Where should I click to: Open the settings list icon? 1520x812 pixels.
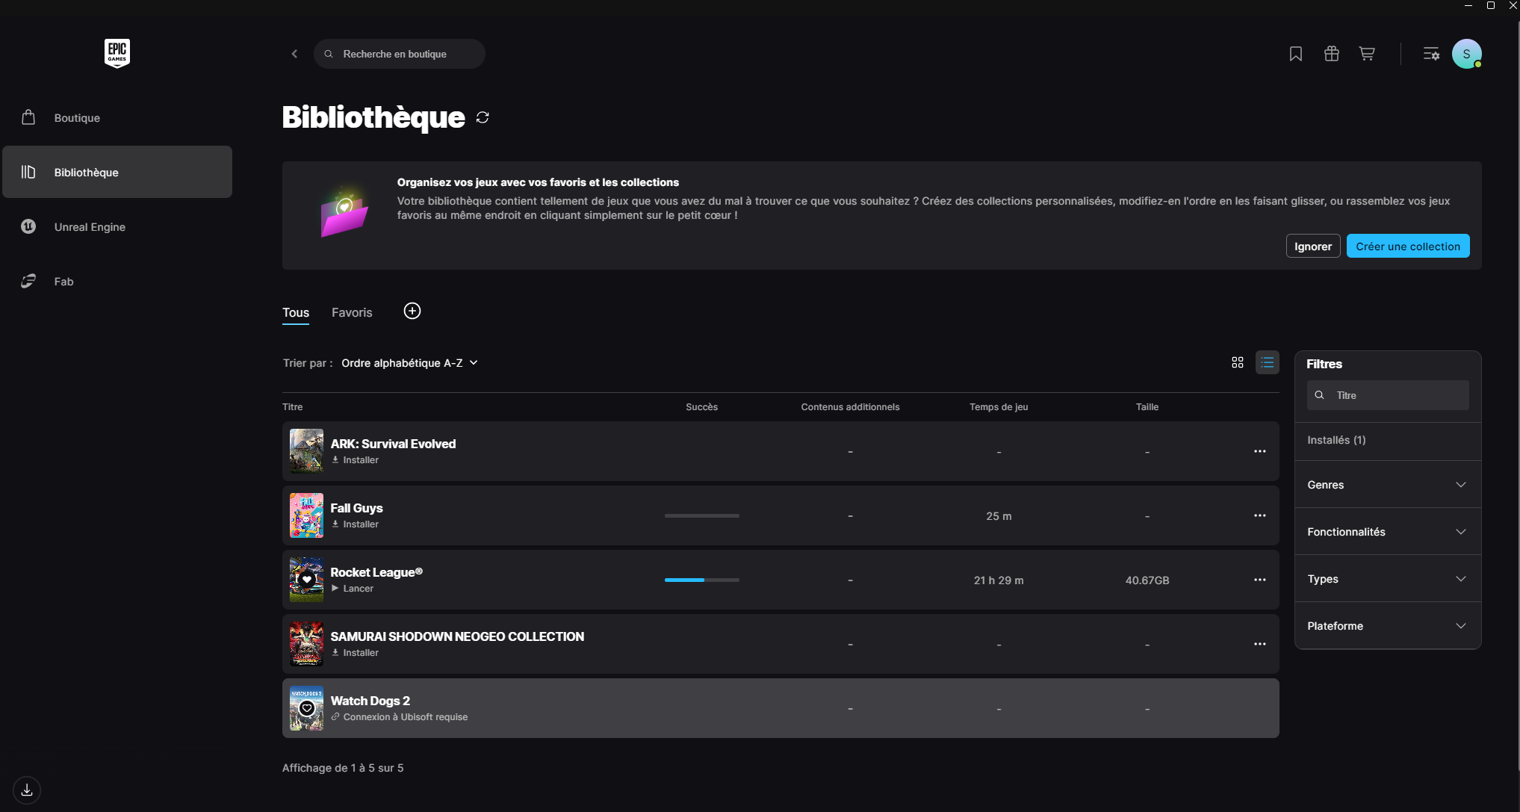1431,54
